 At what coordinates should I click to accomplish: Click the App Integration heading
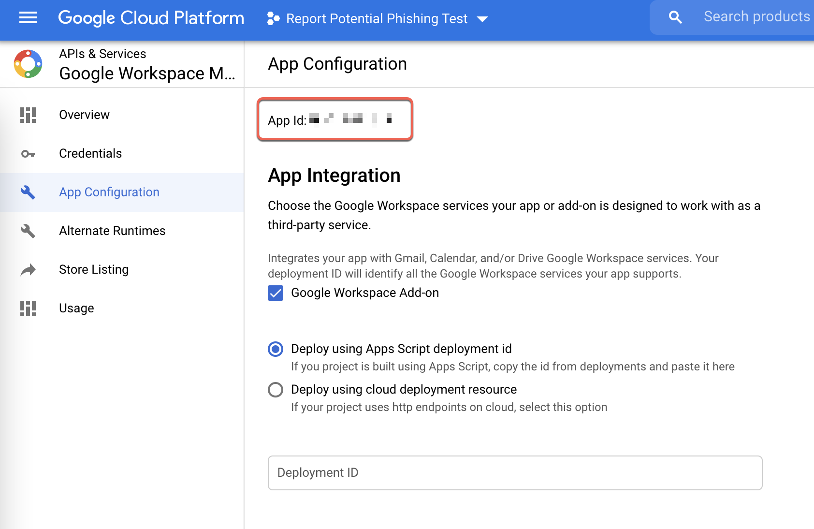[334, 176]
